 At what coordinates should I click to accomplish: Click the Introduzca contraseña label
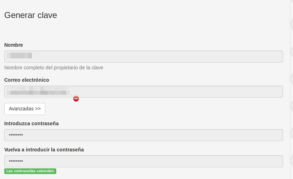click(31, 123)
